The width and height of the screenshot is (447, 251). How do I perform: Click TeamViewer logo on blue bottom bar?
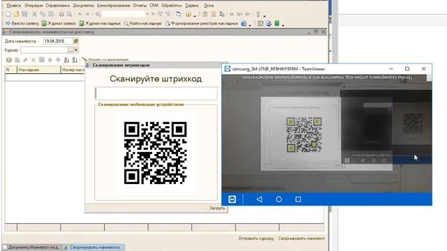point(232,199)
